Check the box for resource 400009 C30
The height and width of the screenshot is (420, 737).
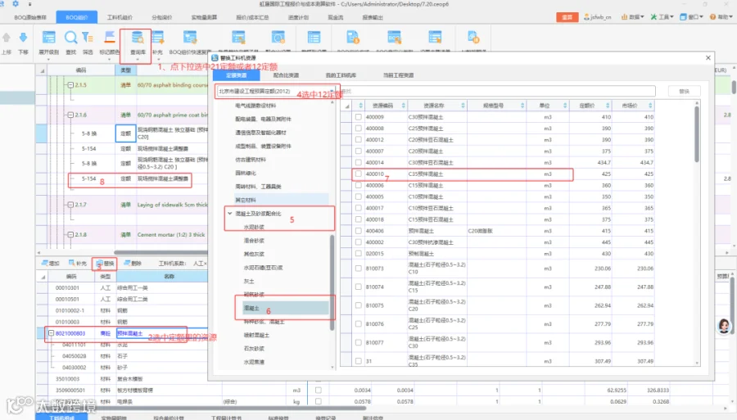358,117
